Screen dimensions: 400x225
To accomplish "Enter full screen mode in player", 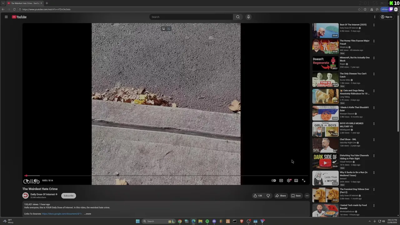I will 303,180.
